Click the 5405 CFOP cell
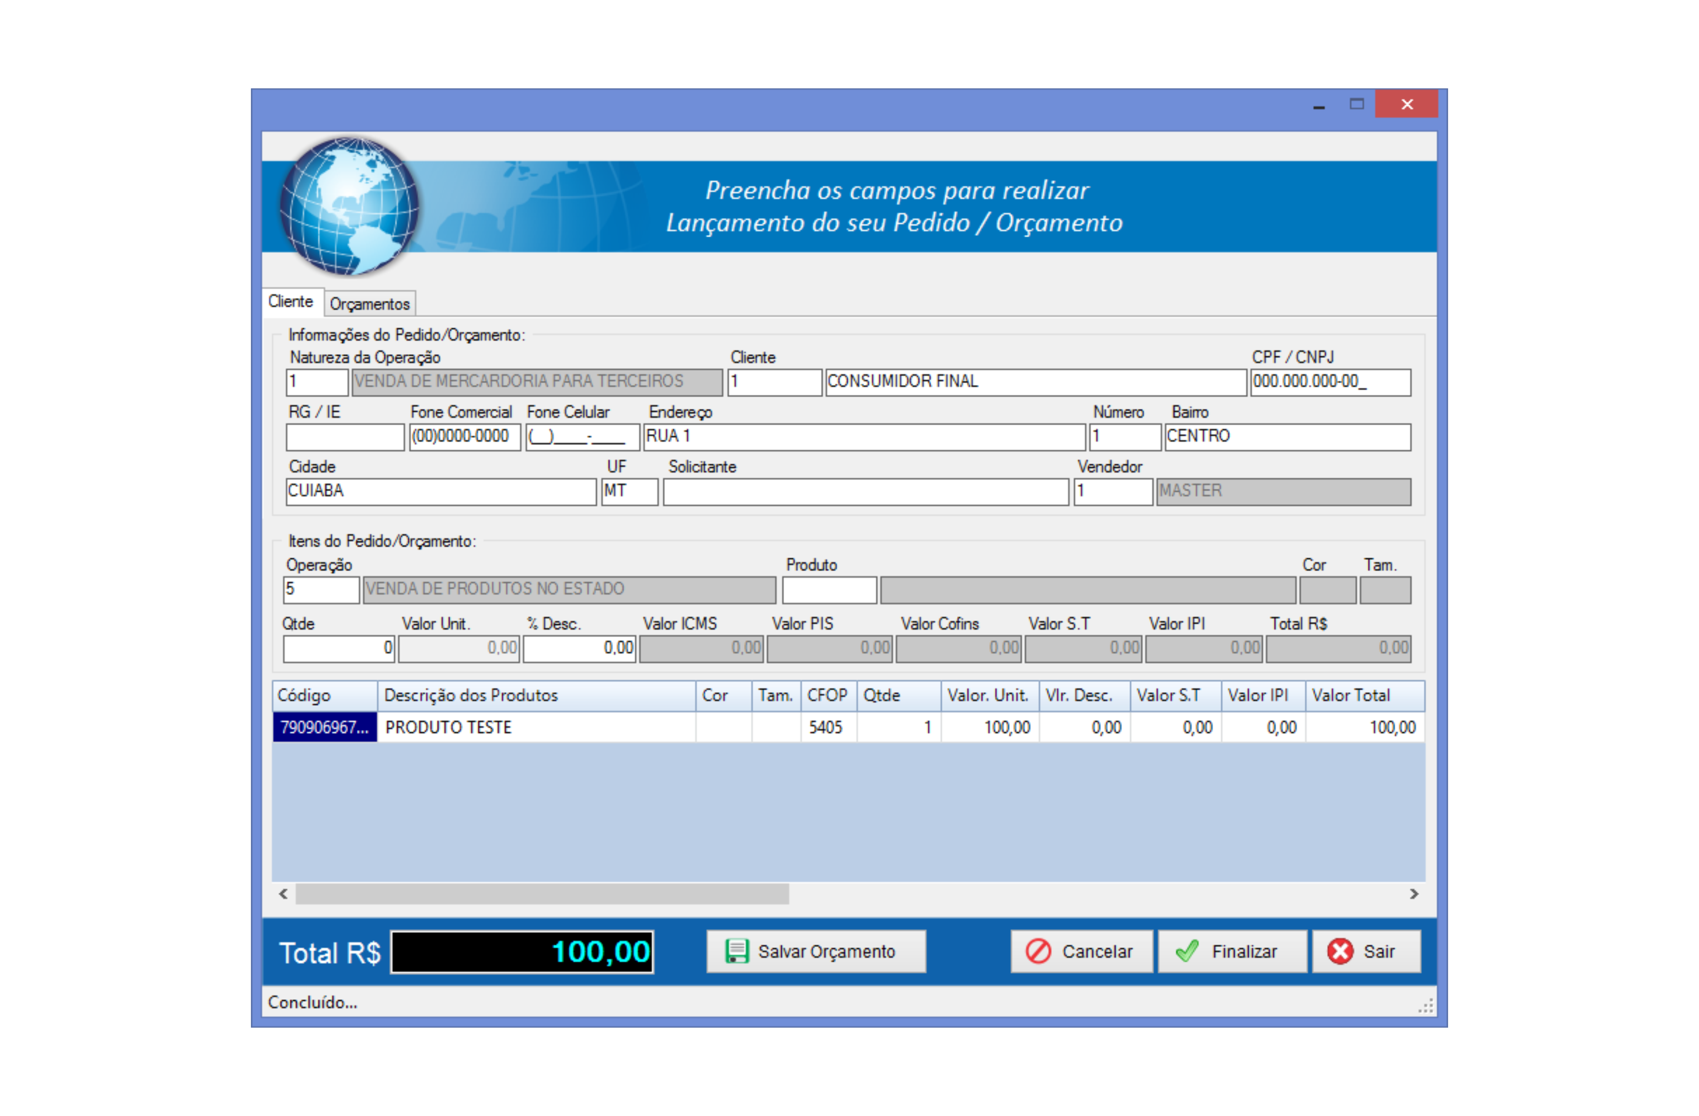The height and width of the screenshot is (1116, 1699). pyautogui.click(x=829, y=727)
